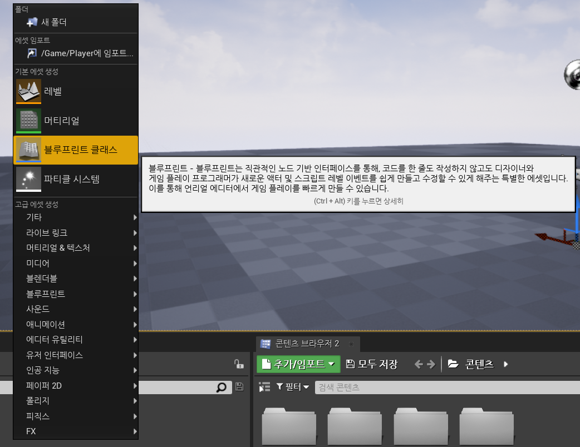The width and height of the screenshot is (580, 447).
Task: Open the 유저 인터페이스 submenu
Action: coord(76,355)
